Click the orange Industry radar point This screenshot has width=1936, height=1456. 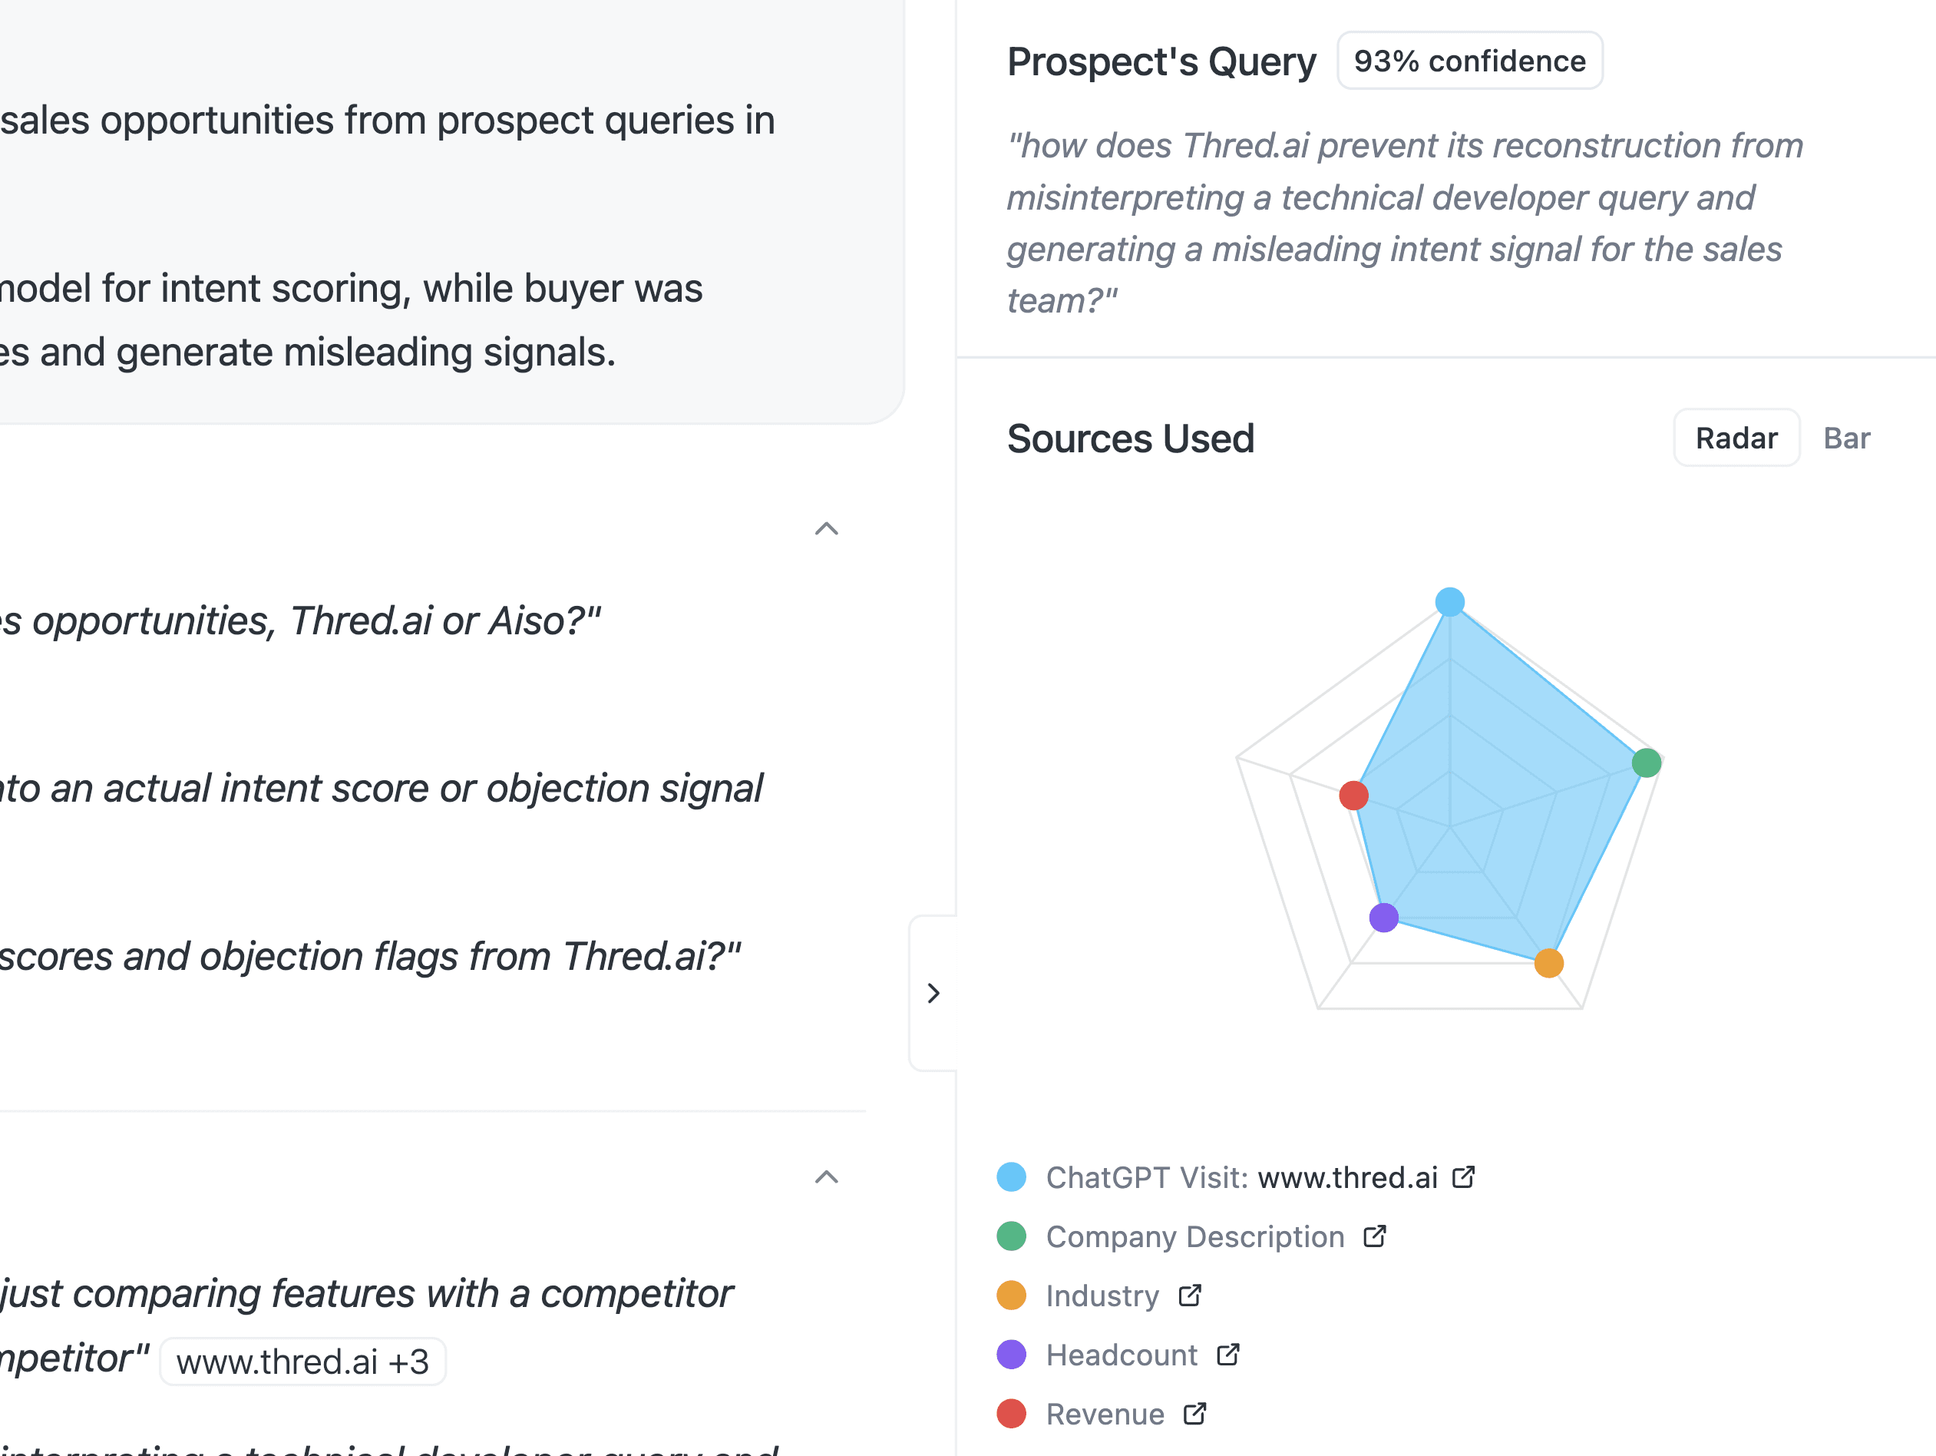(1548, 963)
